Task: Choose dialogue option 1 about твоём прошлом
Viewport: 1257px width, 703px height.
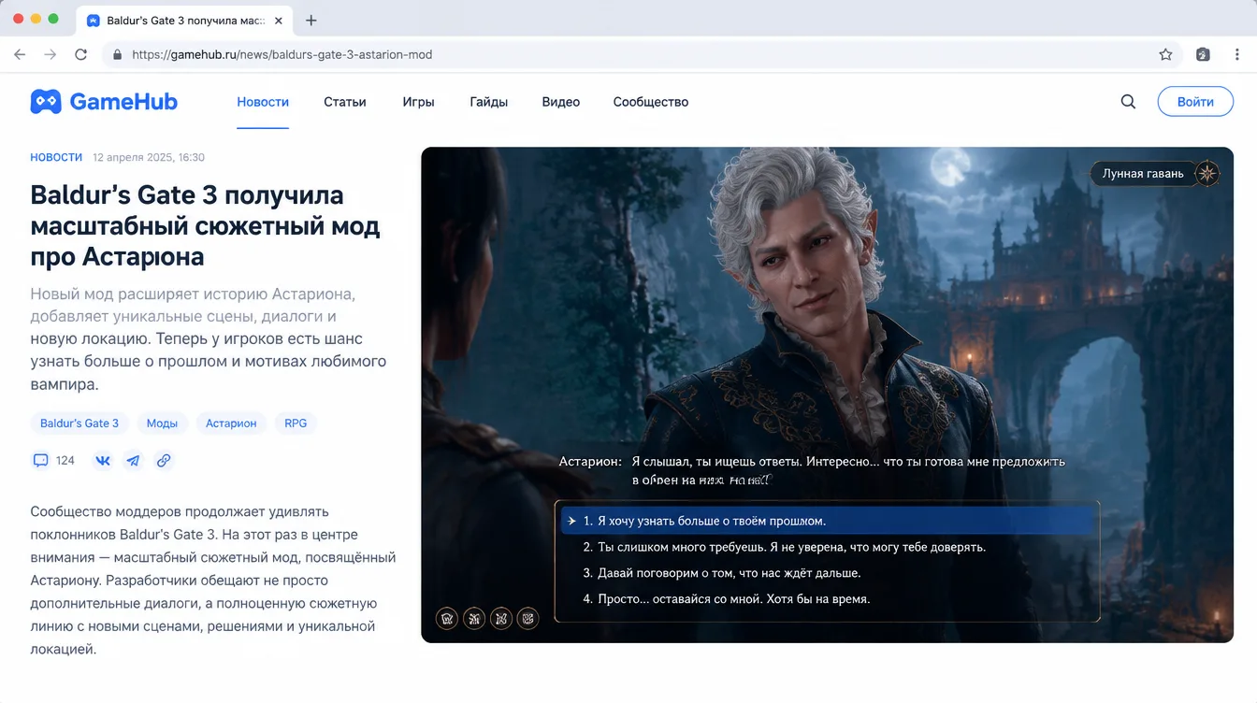Action: coord(828,521)
